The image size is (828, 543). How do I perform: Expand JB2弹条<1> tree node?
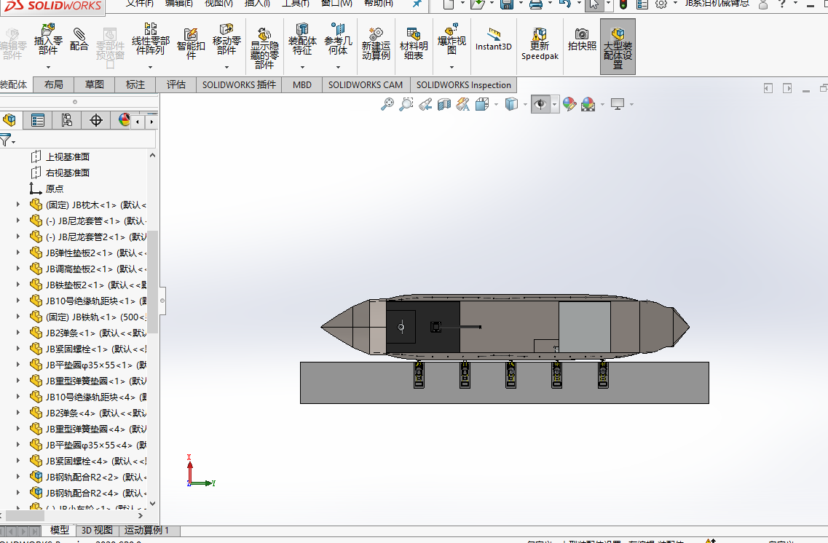(x=18, y=333)
